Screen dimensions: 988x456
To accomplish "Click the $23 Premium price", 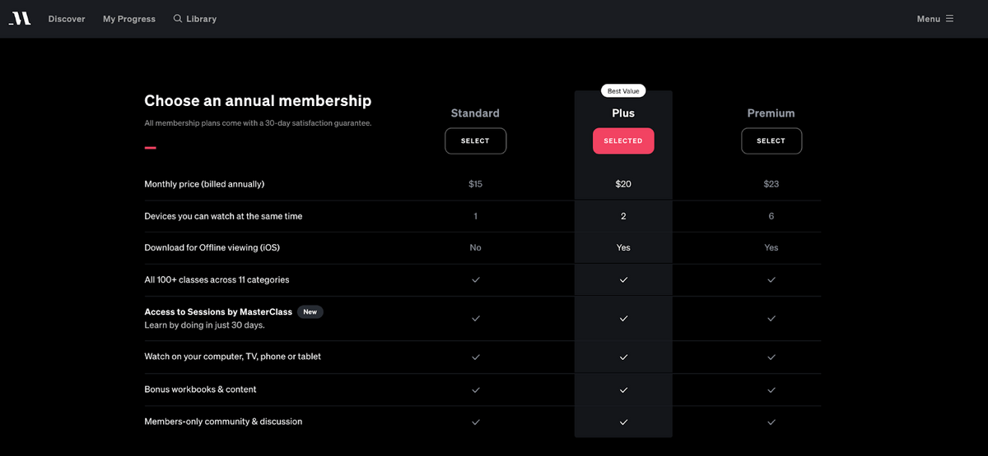I will point(771,184).
